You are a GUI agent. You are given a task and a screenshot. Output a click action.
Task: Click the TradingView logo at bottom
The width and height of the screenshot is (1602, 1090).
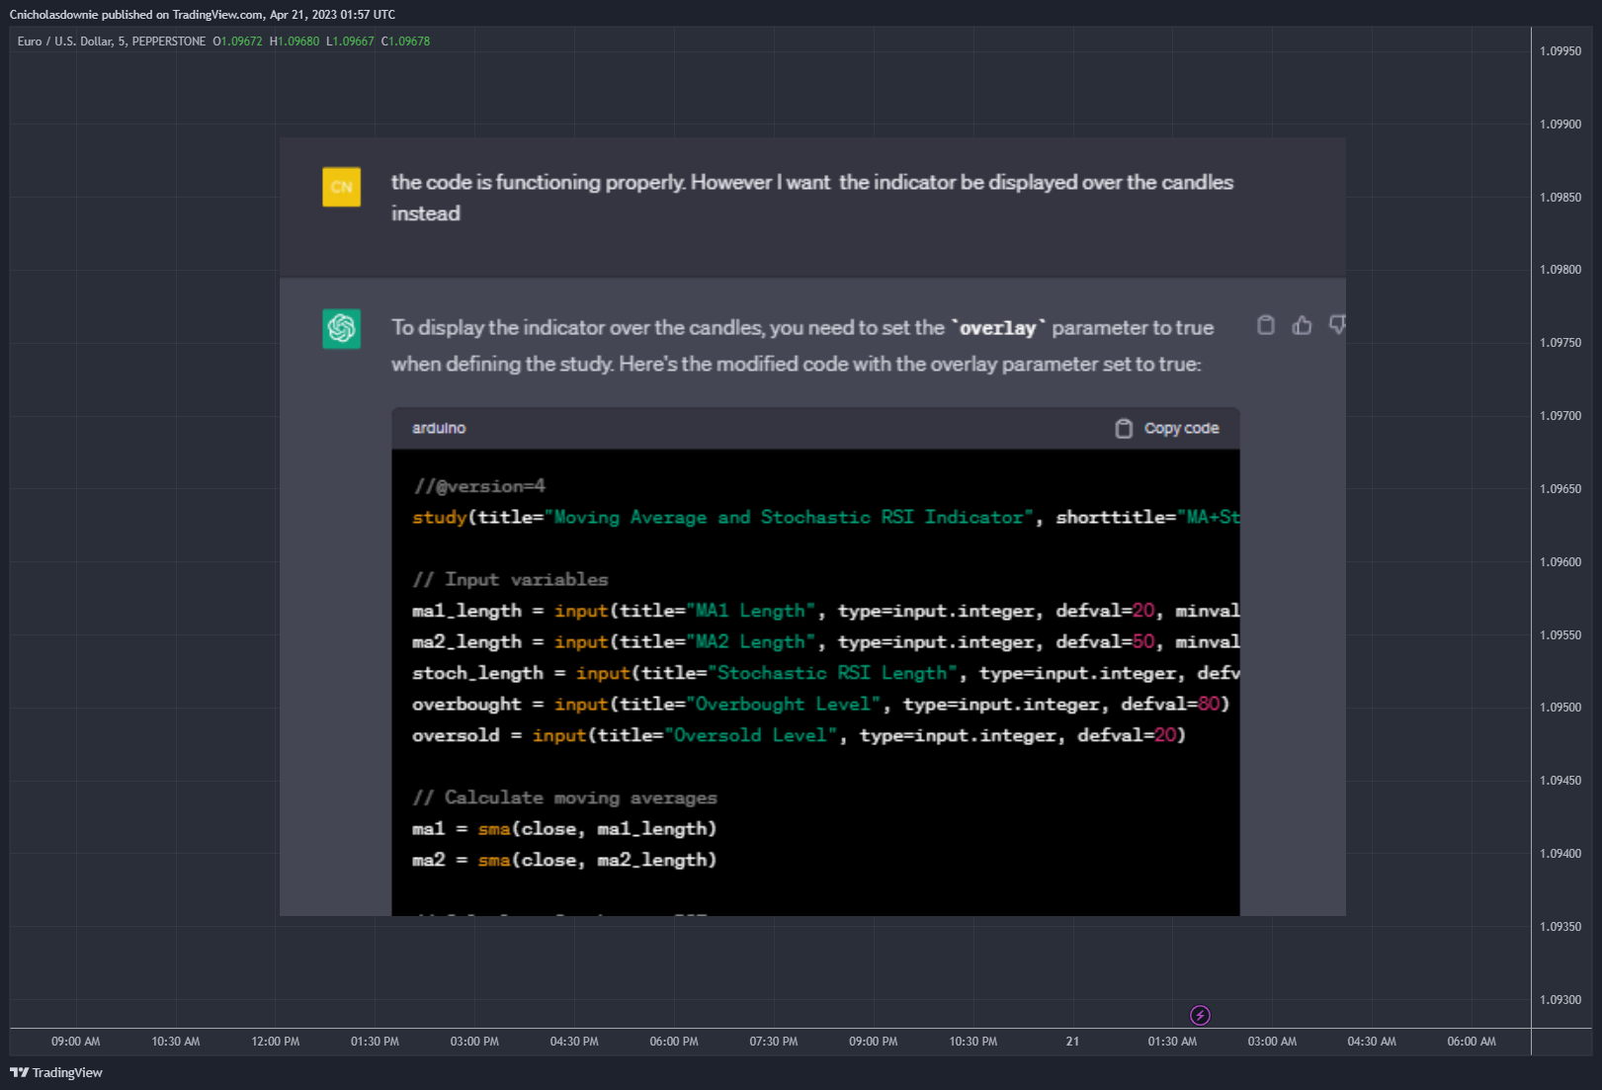(56, 1072)
